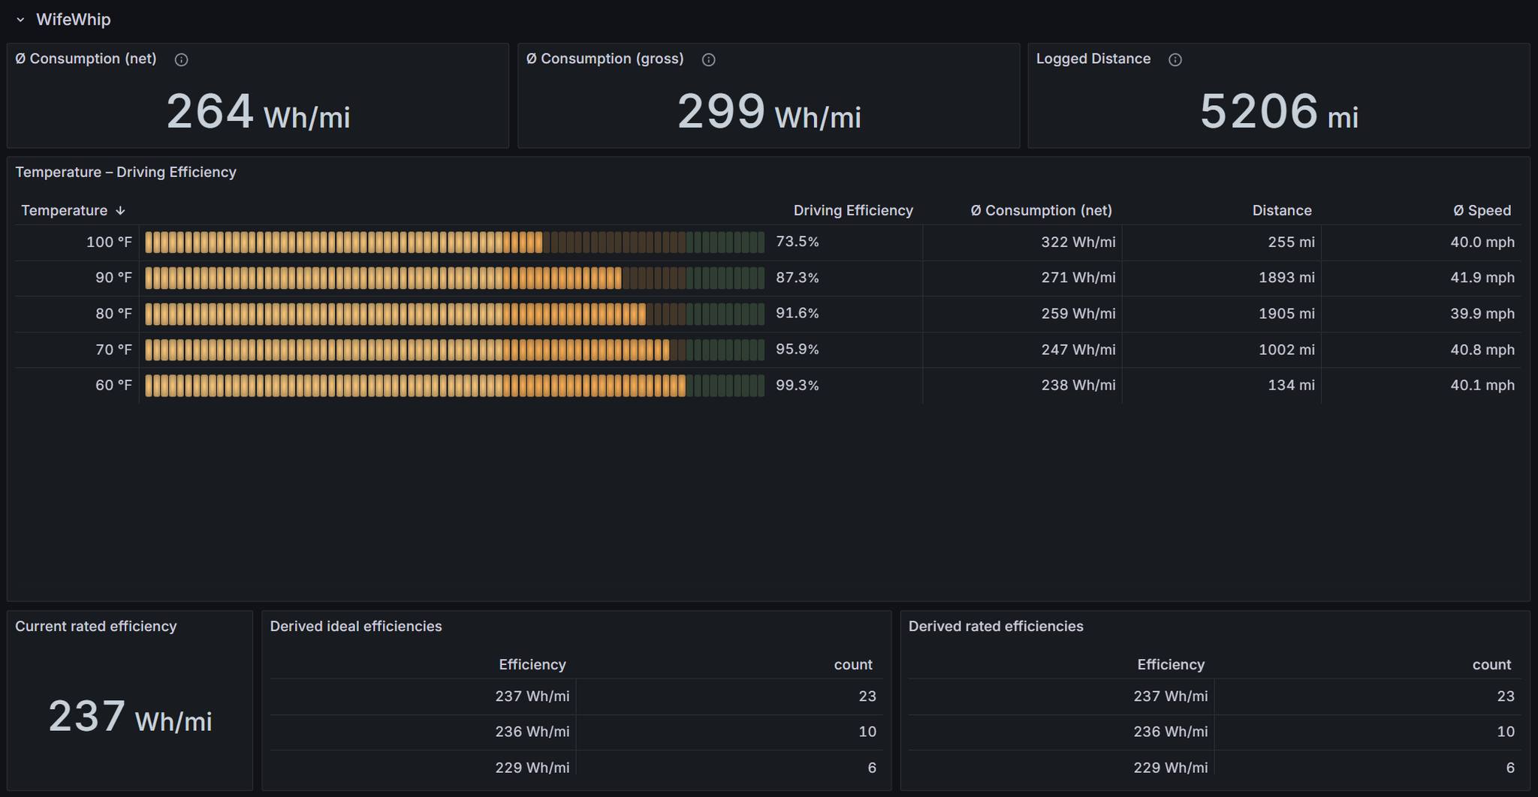Image resolution: width=1538 pixels, height=797 pixels.
Task: Click the Temperature column sort arrow
Action: point(120,211)
